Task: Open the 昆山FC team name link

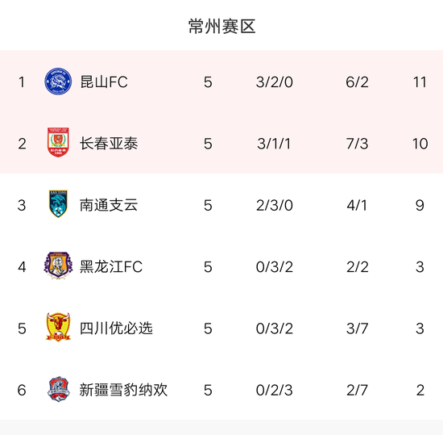Action: (104, 82)
